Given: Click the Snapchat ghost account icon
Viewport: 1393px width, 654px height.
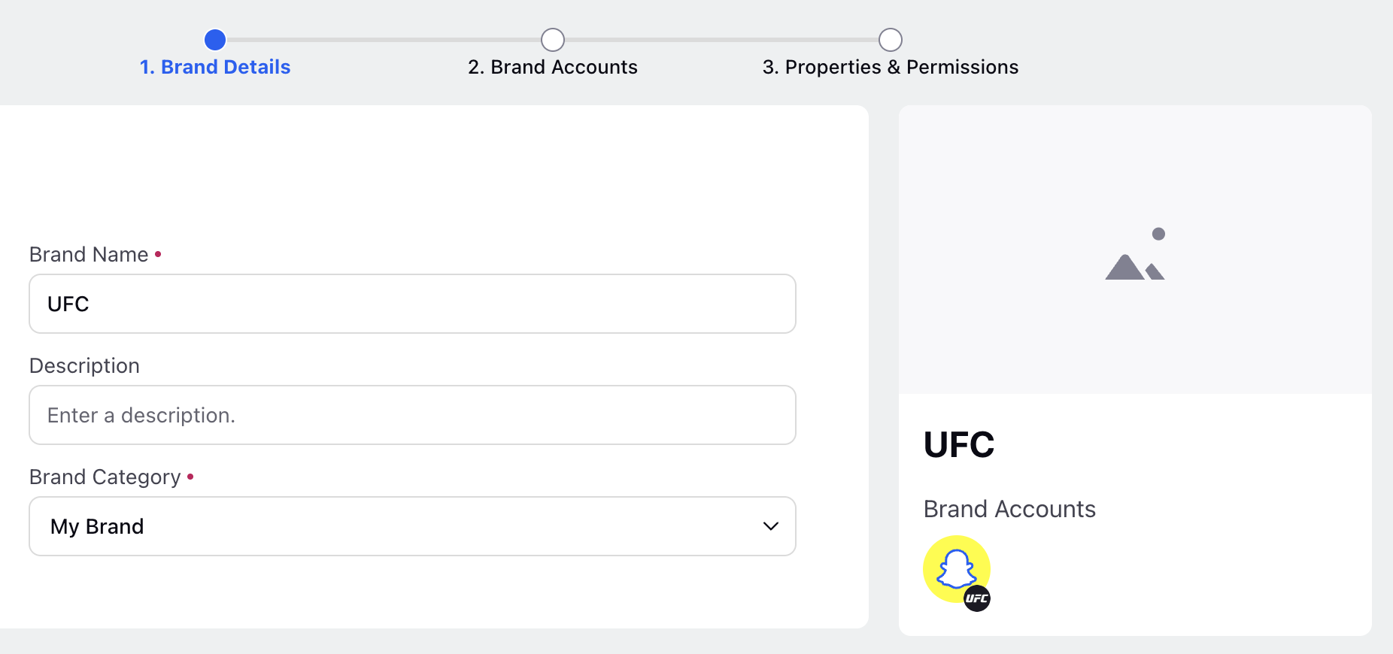Looking at the screenshot, I should tap(956, 568).
